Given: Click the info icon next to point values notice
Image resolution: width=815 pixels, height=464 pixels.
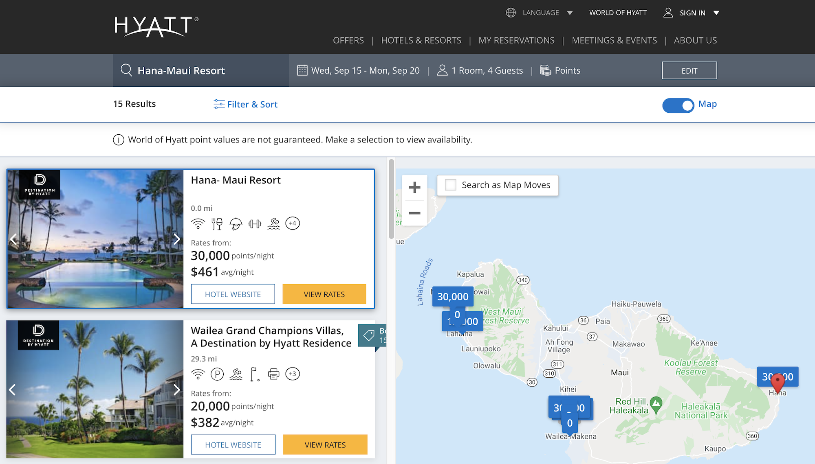Looking at the screenshot, I should (118, 140).
